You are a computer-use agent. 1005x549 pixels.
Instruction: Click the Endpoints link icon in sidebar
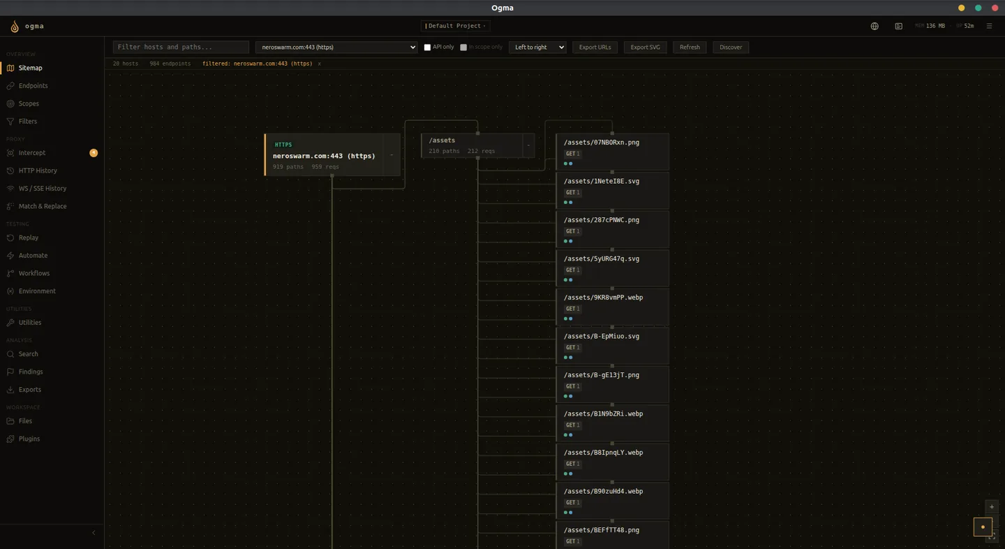(x=10, y=86)
